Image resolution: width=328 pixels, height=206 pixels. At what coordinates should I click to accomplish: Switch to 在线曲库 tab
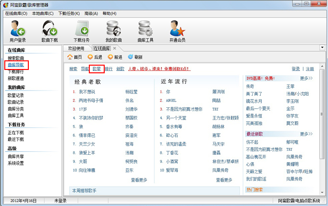(102, 48)
